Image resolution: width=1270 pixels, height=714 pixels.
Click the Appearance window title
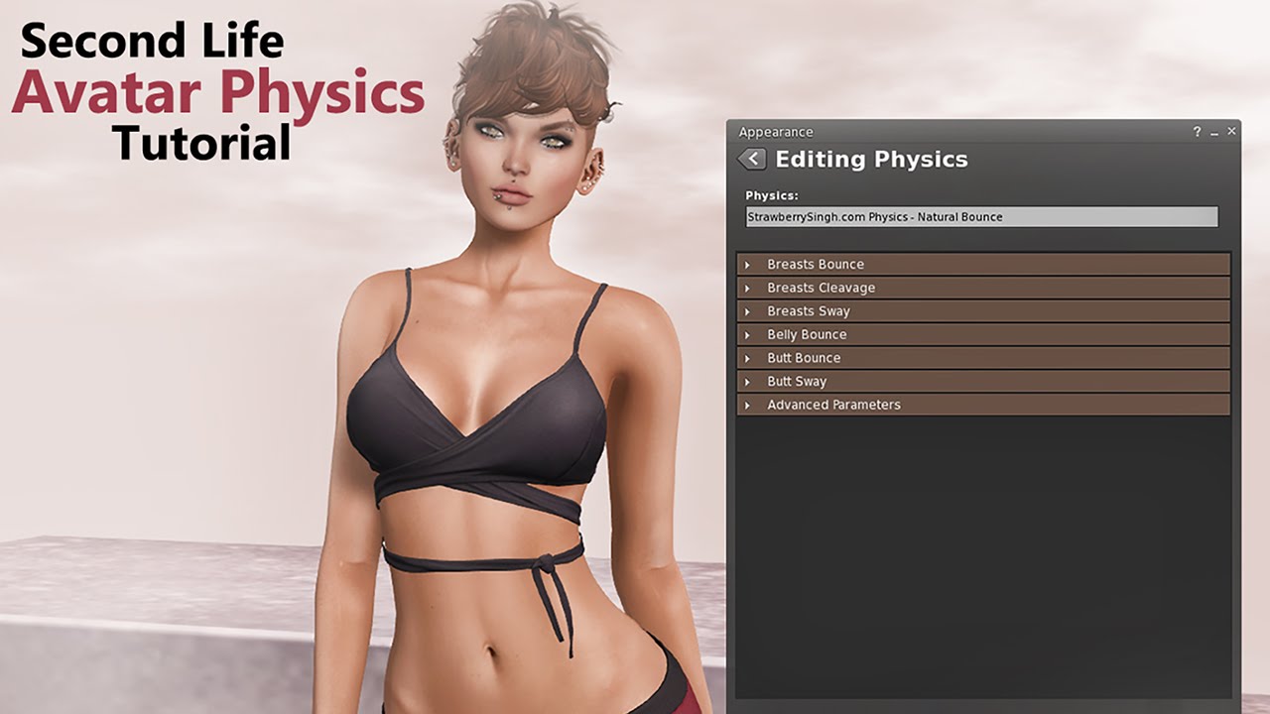tap(776, 132)
